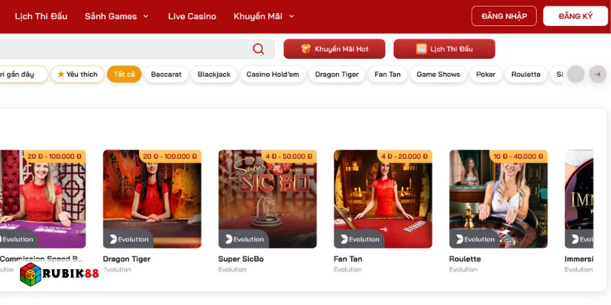611x305 pixels.
Task: Open the Super SicBo game thumbnail
Action: tap(267, 198)
